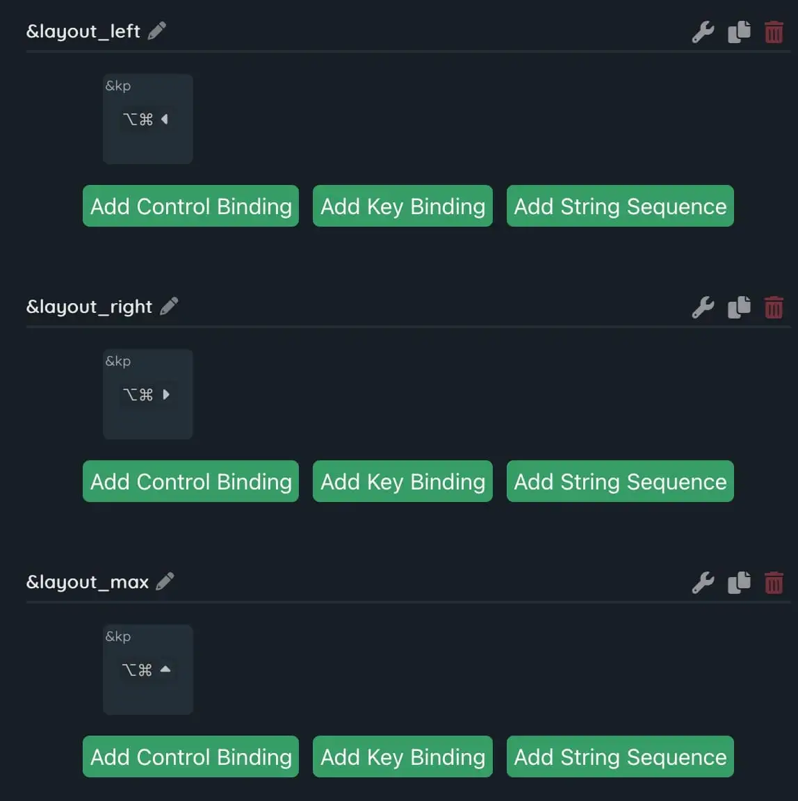Rename layout_right macro with pencil icon
The height and width of the screenshot is (801, 798).
[169, 306]
